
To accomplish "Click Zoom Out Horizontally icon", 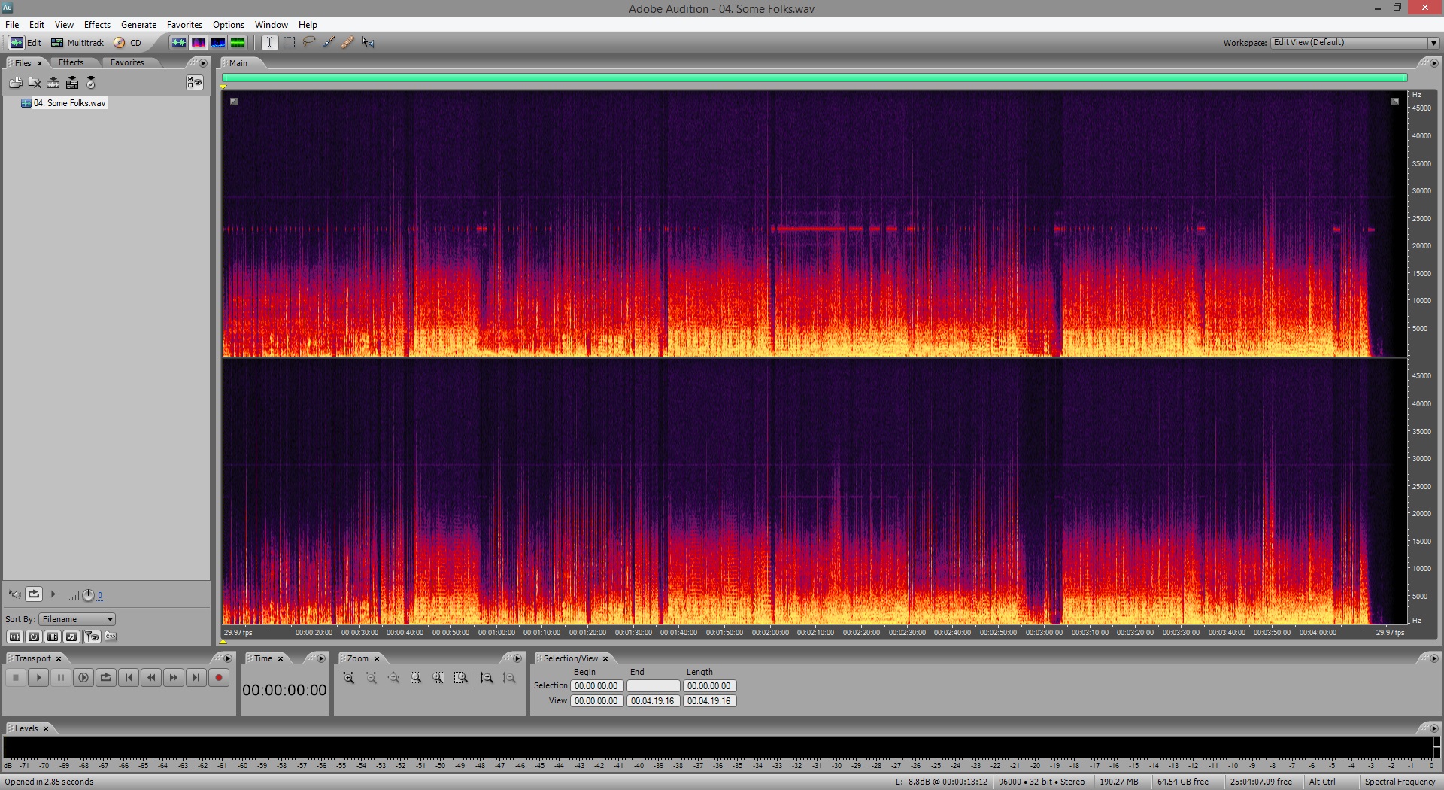I will coord(372,678).
